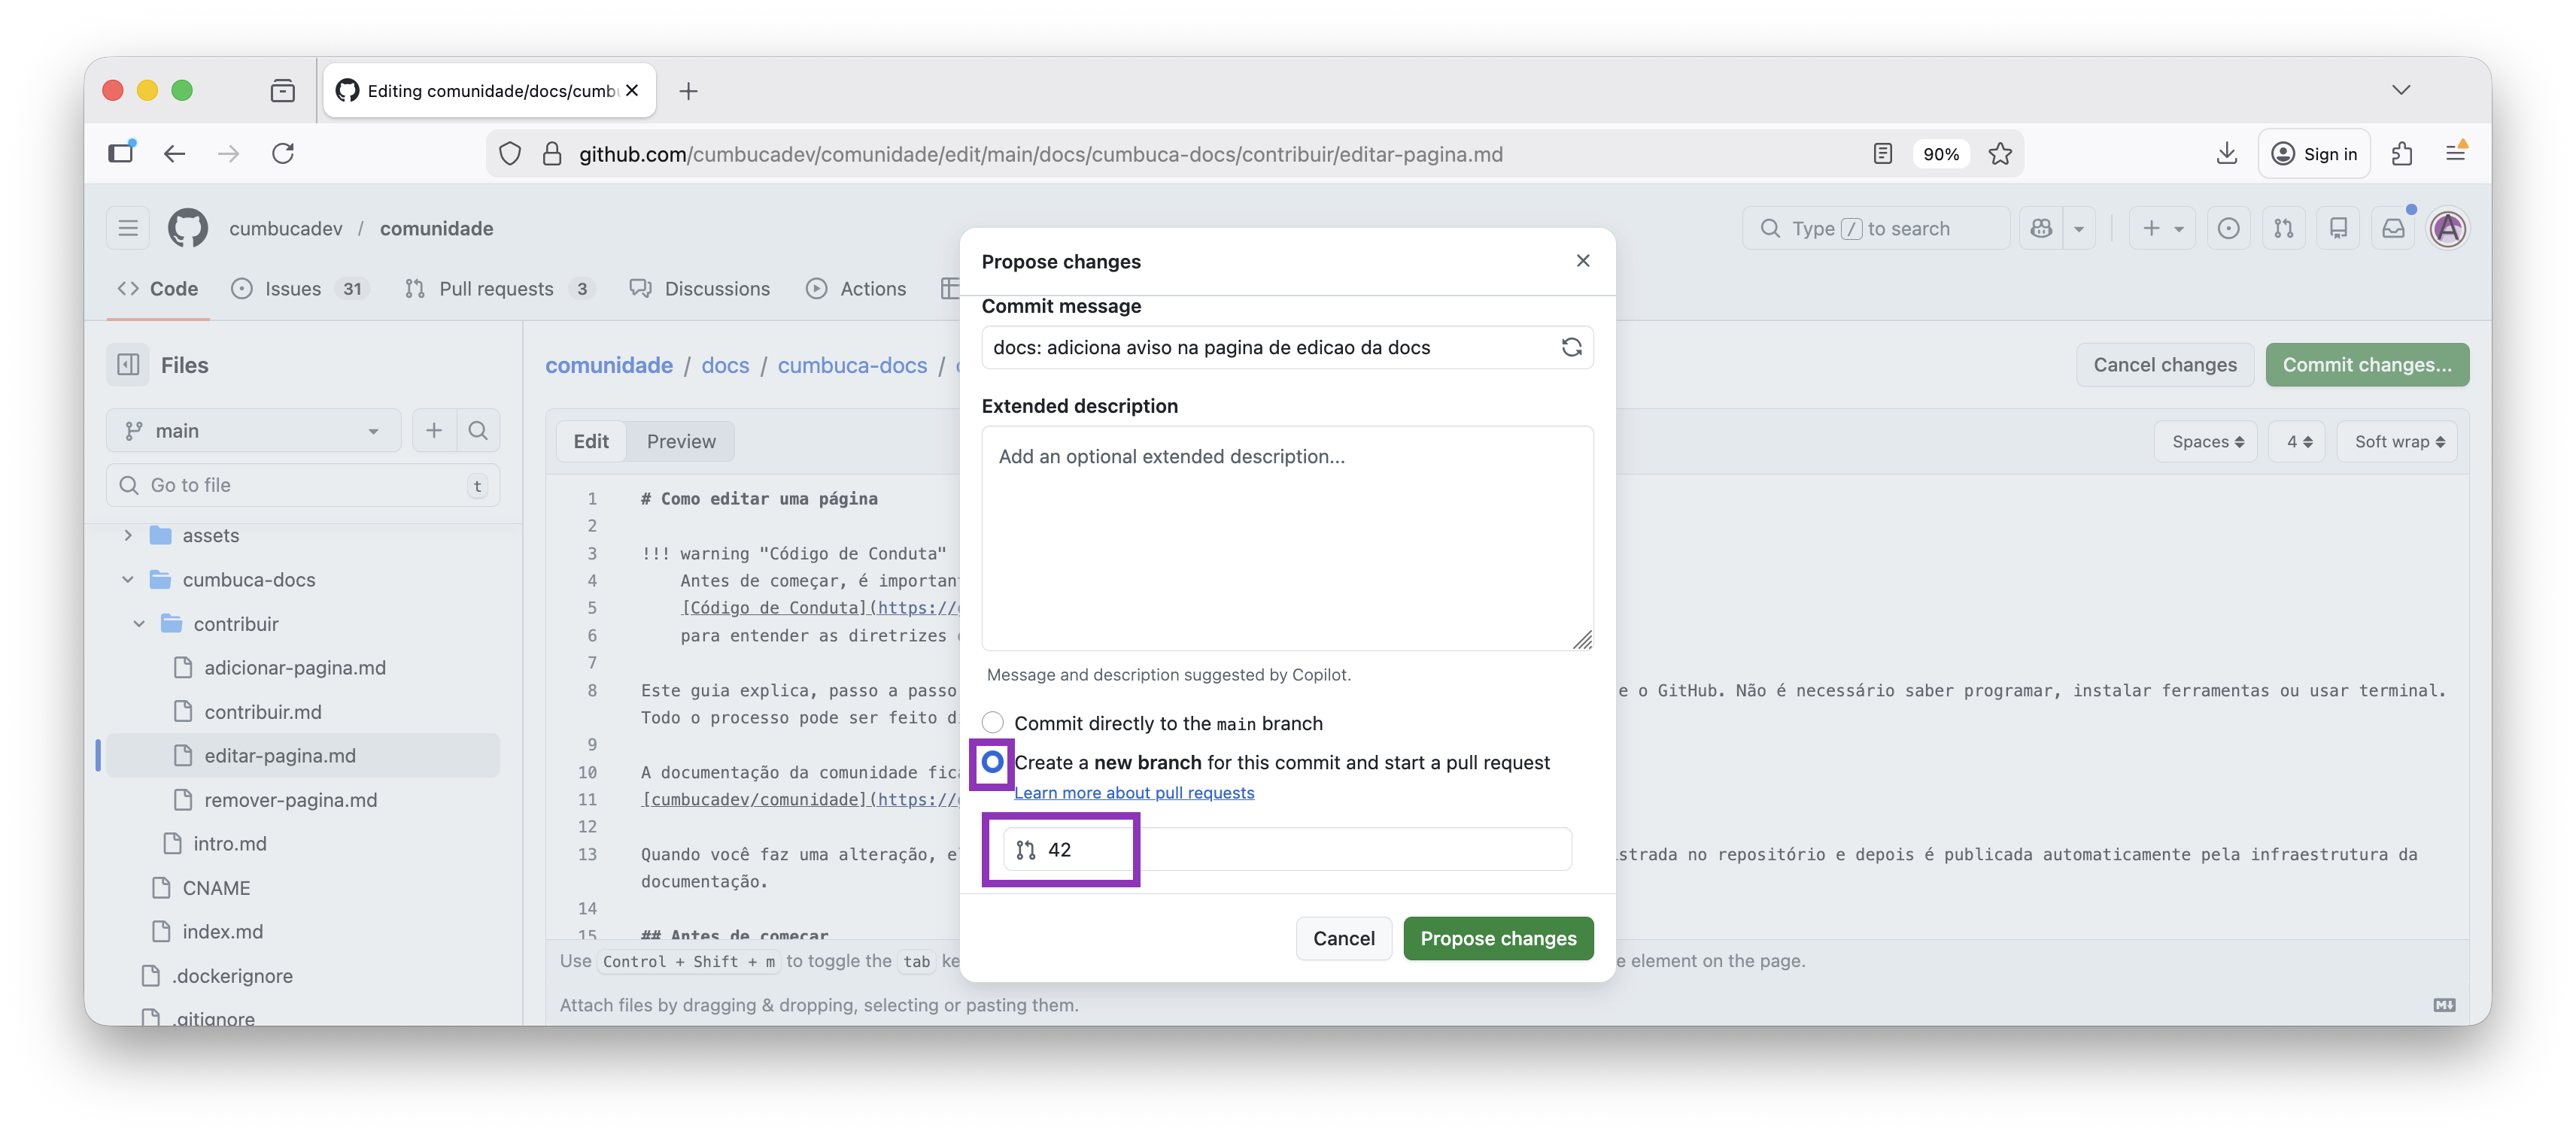
Task: Collapse the contribuir folder
Action: point(139,623)
